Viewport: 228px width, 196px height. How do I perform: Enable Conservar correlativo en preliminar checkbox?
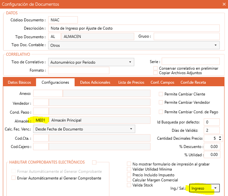155,68
